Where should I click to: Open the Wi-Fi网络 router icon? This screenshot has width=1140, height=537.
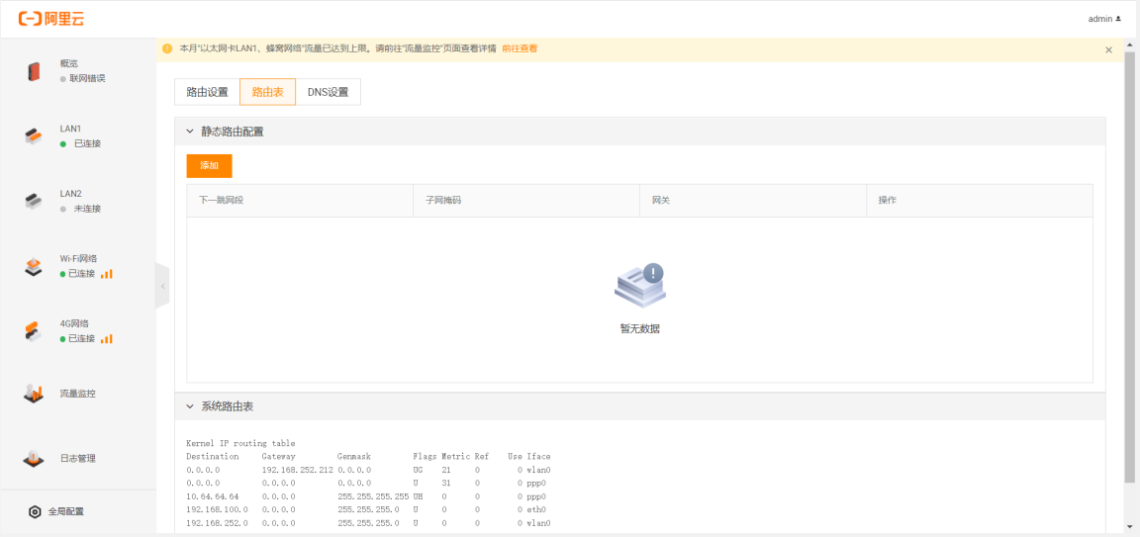pyautogui.click(x=34, y=266)
